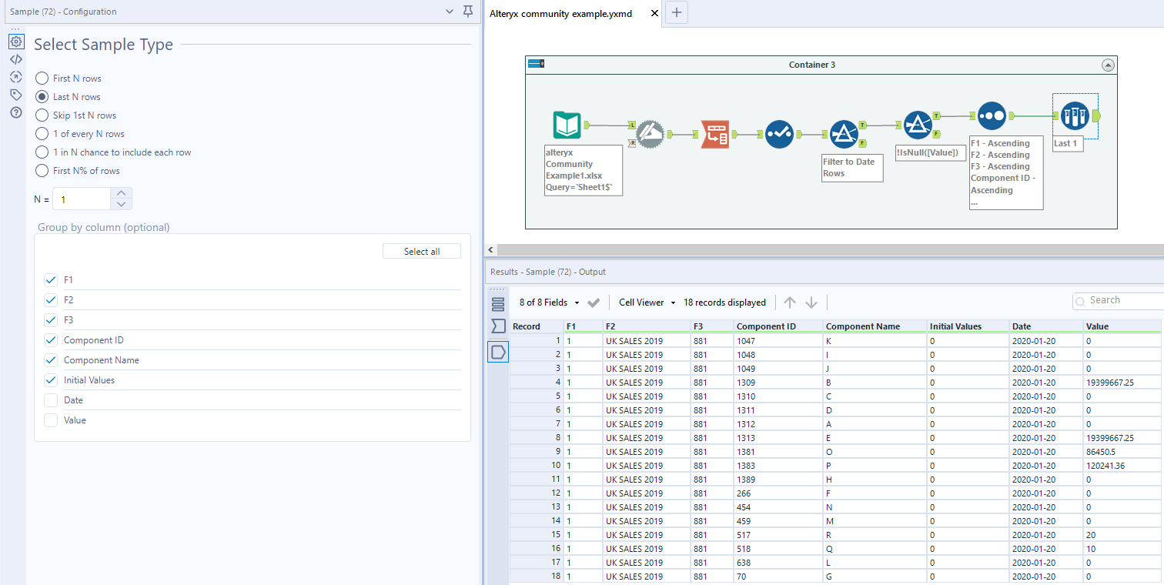Open a new workflow tab with plus button
This screenshot has width=1164, height=585.
pyautogui.click(x=676, y=12)
